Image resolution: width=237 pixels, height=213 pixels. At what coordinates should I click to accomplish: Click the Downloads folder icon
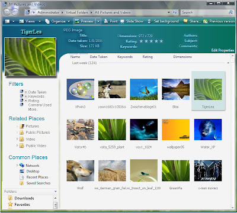click(10, 198)
